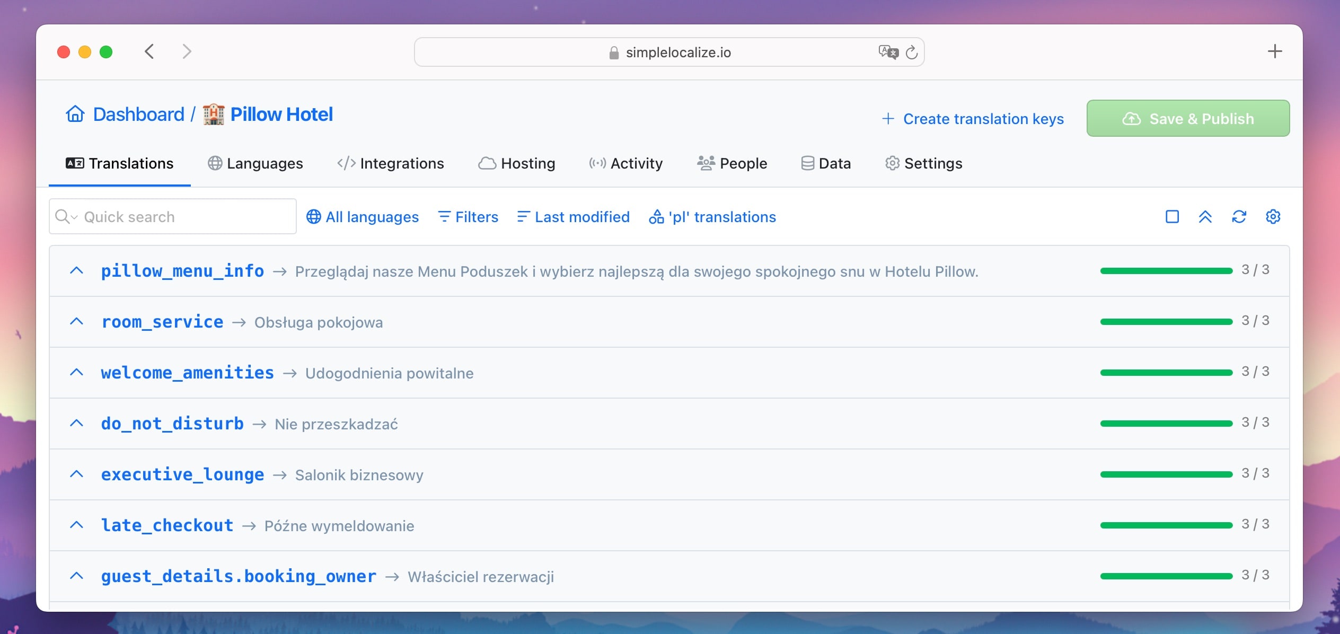The image size is (1340, 634).
Task: Click the Pillow Hotel building emoji icon
Action: coord(214,114)
